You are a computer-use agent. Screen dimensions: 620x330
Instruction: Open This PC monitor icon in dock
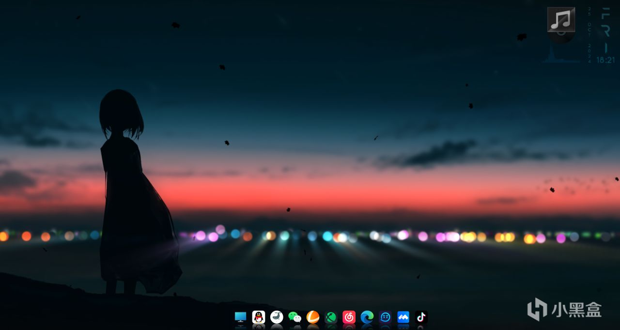[241, 317]
